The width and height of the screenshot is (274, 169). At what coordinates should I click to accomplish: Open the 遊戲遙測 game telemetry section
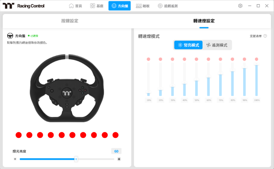[167, 6]
